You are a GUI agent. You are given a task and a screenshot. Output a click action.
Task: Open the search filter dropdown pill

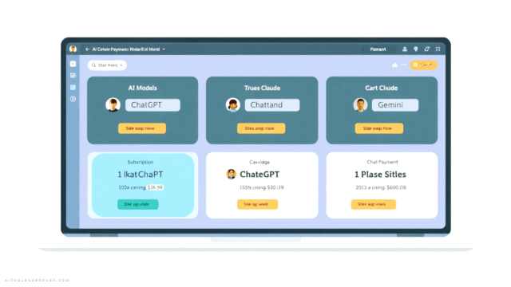click(107, 65)
